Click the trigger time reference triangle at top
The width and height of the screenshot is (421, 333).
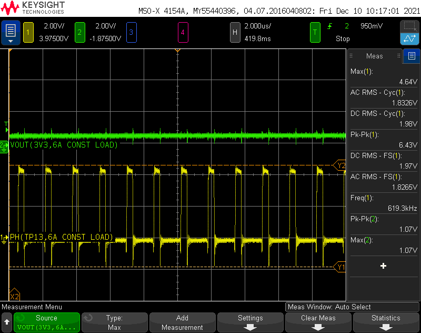click(x=177, y=50)
